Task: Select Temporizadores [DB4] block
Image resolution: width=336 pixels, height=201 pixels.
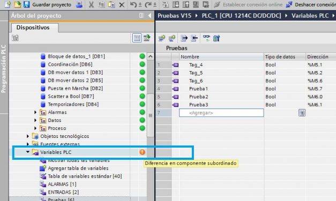Action: [x=73, y=104]
